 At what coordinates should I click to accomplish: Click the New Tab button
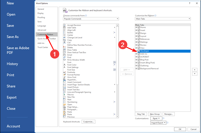coord(141,114)
